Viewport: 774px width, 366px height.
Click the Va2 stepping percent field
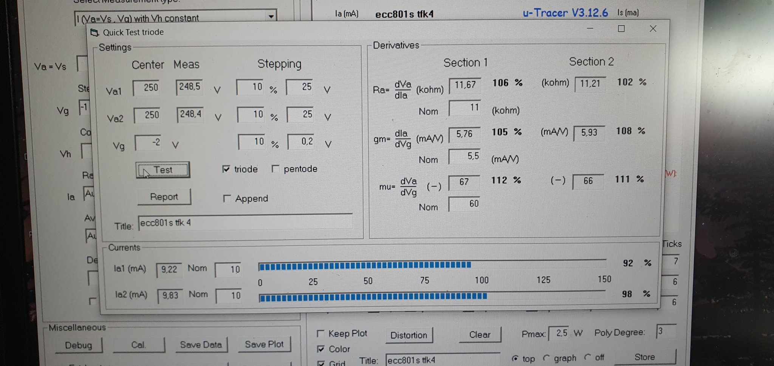click(251, 114)
